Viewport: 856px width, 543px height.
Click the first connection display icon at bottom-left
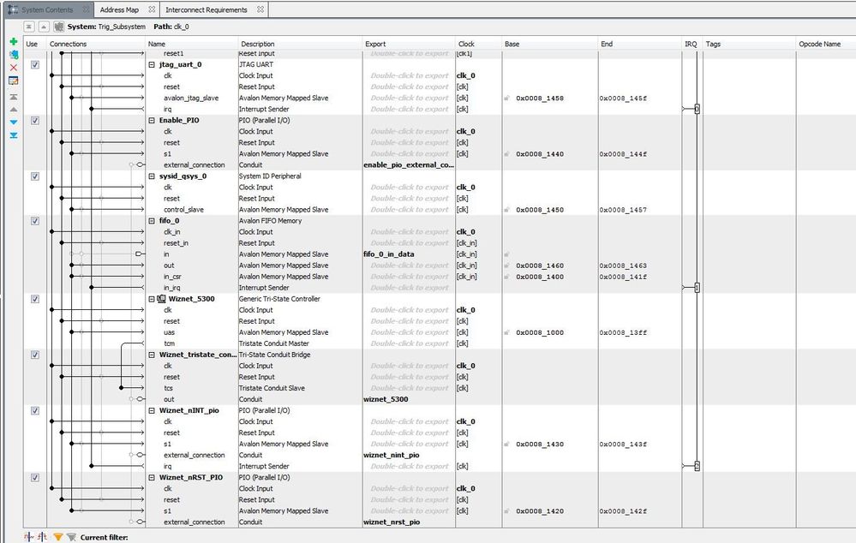click(29, 538)
